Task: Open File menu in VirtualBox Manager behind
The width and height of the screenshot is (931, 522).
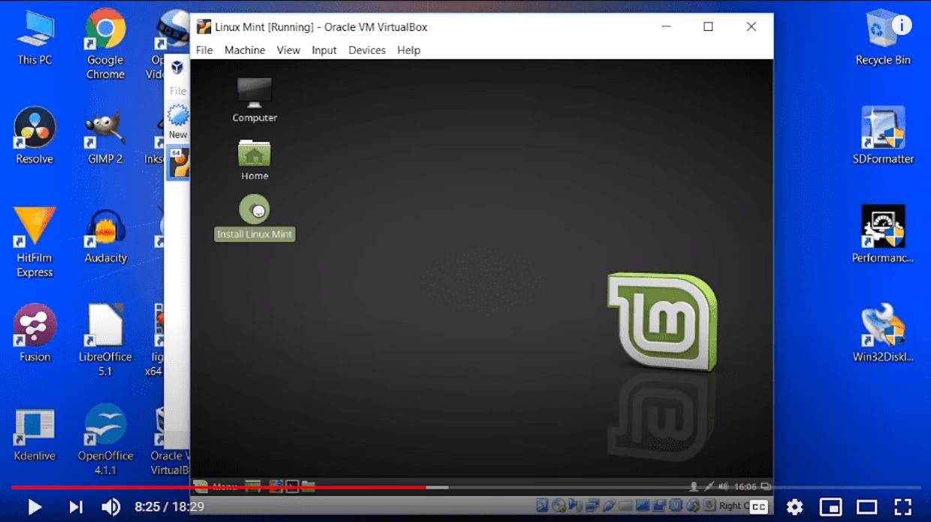Action: click(x=177, y=91)
